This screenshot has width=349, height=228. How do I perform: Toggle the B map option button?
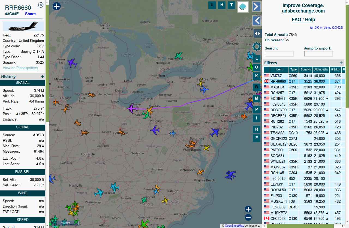(257, 87)
